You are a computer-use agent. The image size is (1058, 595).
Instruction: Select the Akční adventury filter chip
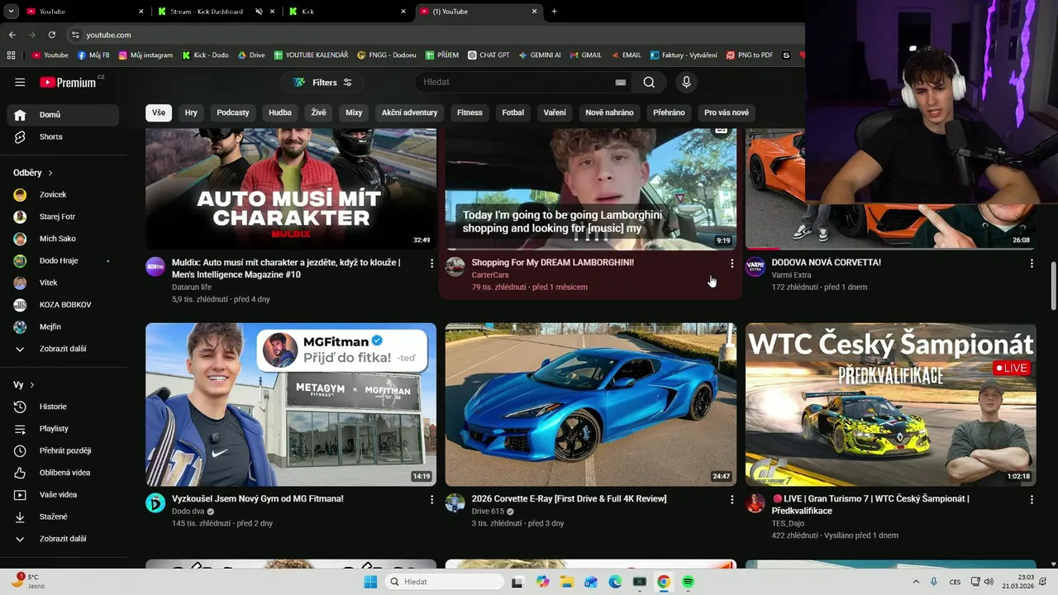pos(409,112)
